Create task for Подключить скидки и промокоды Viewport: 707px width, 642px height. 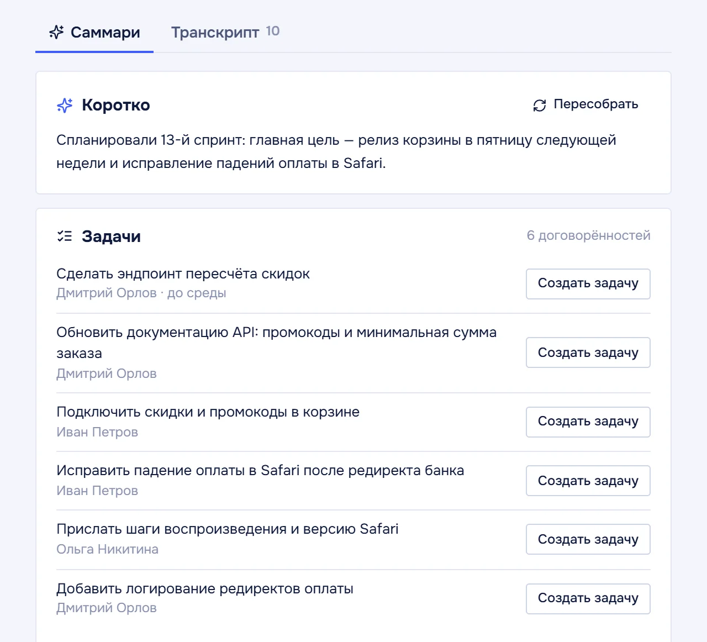coord(588,422)
